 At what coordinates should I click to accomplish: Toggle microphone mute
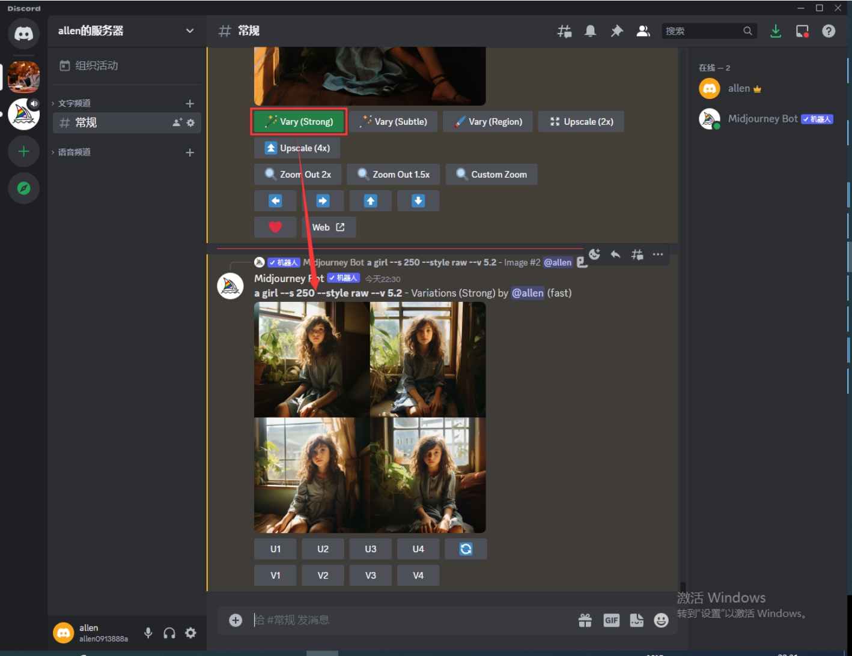148,633
